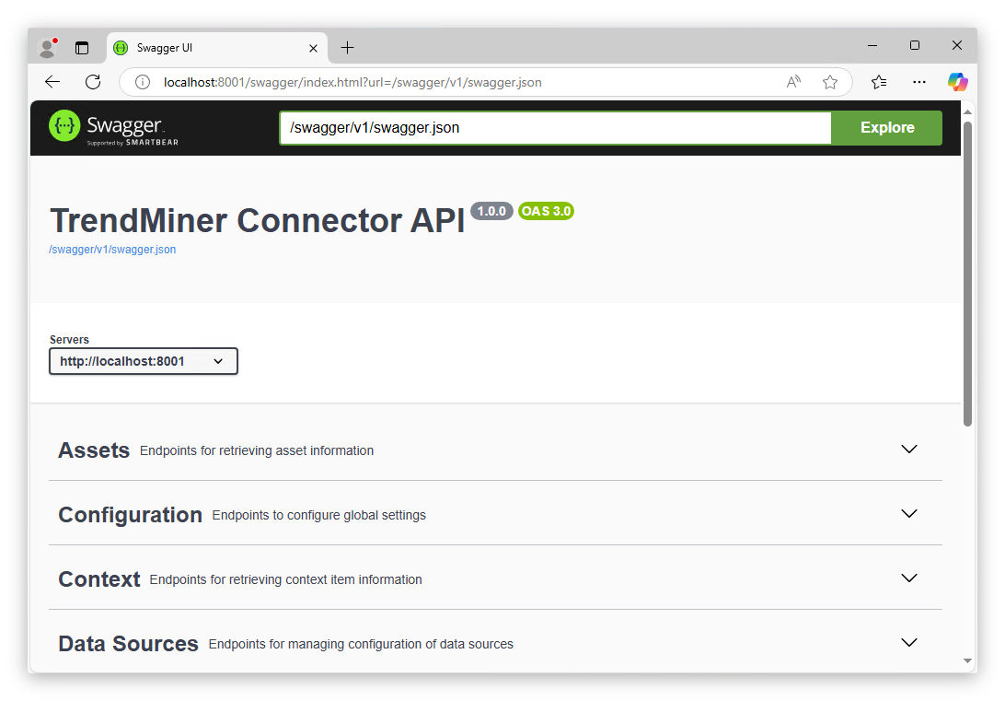Open browser Collections with the favorites bar icon
The image size is (1005, 701).
[x=878, y=82]
